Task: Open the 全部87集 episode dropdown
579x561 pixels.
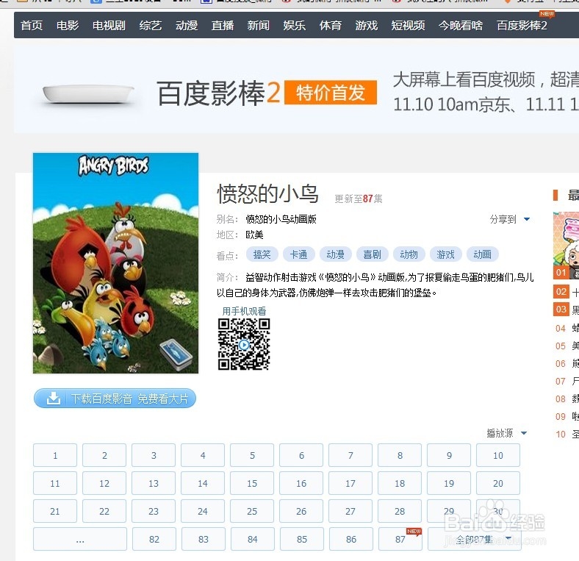Action: pyautogui.click(x=474, y=539)
